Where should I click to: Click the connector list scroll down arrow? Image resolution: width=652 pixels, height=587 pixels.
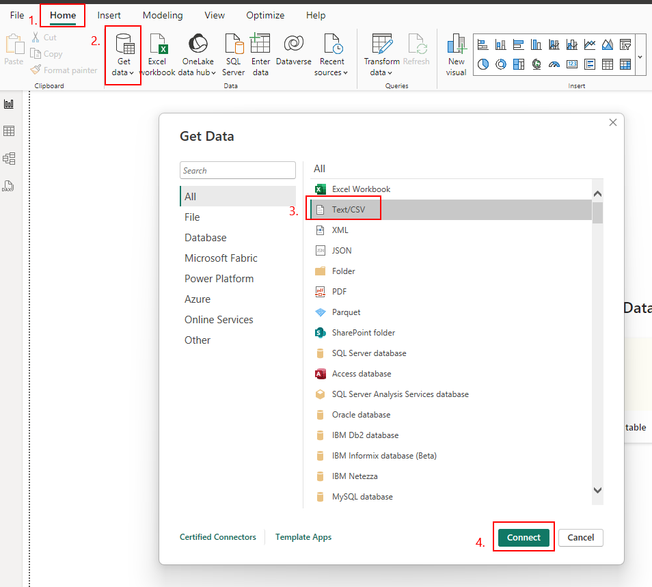coord(597,490)
